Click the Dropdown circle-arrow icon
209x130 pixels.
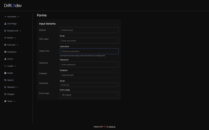[x=5, y=52]
